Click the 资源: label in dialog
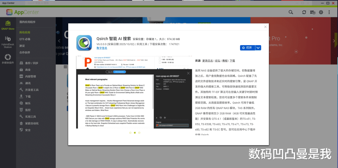The height and width of the screenshot is (168, 338). click(x=198, y=61)
